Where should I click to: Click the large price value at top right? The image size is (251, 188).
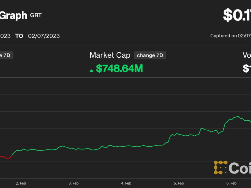(237, 15)
